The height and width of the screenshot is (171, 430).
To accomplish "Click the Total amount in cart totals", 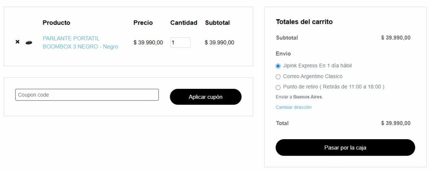I will 396,123.
